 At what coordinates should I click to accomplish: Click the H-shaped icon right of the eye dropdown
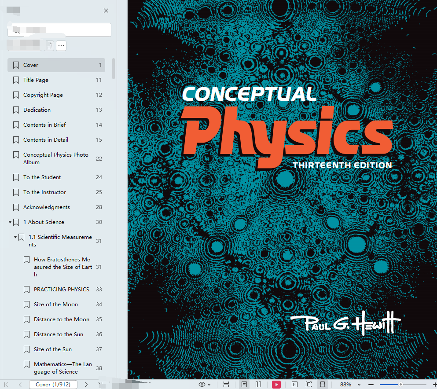coord(226,385)
